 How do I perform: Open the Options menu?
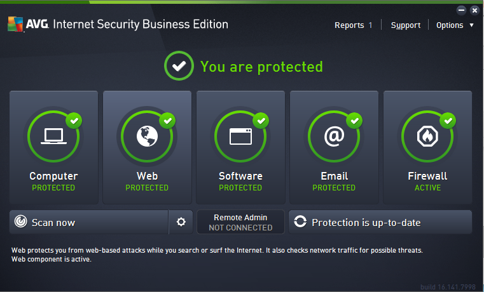pyautogui.click(x=450, y=25)
